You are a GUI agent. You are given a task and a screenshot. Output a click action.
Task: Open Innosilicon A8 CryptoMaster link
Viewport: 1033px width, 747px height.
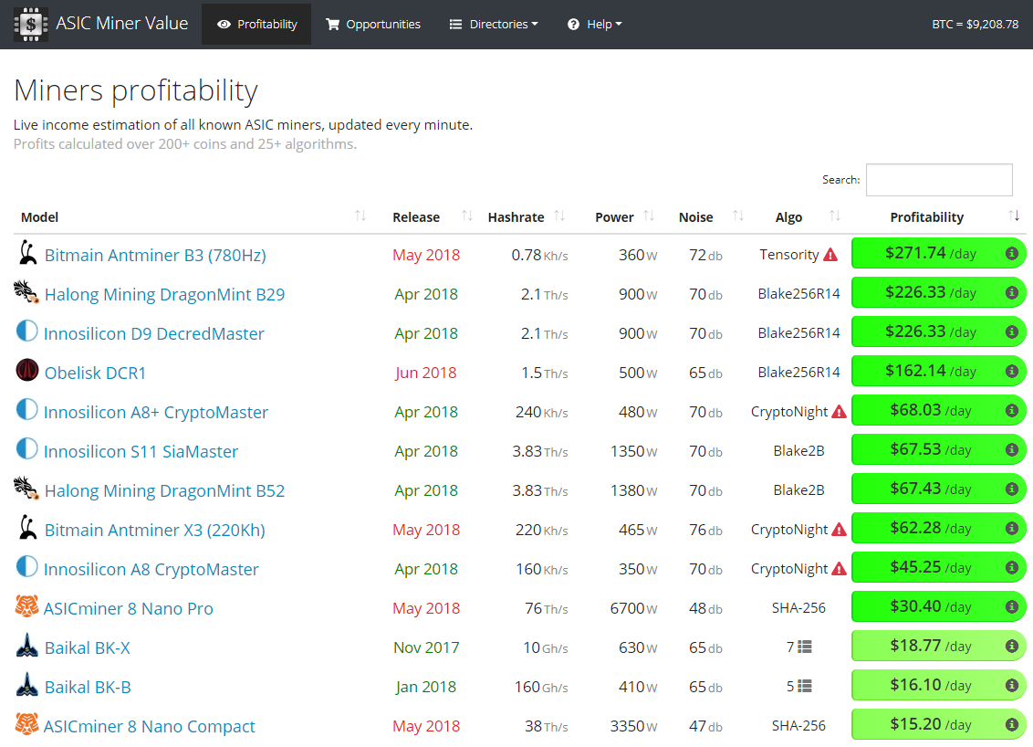(x=151, y=569)
